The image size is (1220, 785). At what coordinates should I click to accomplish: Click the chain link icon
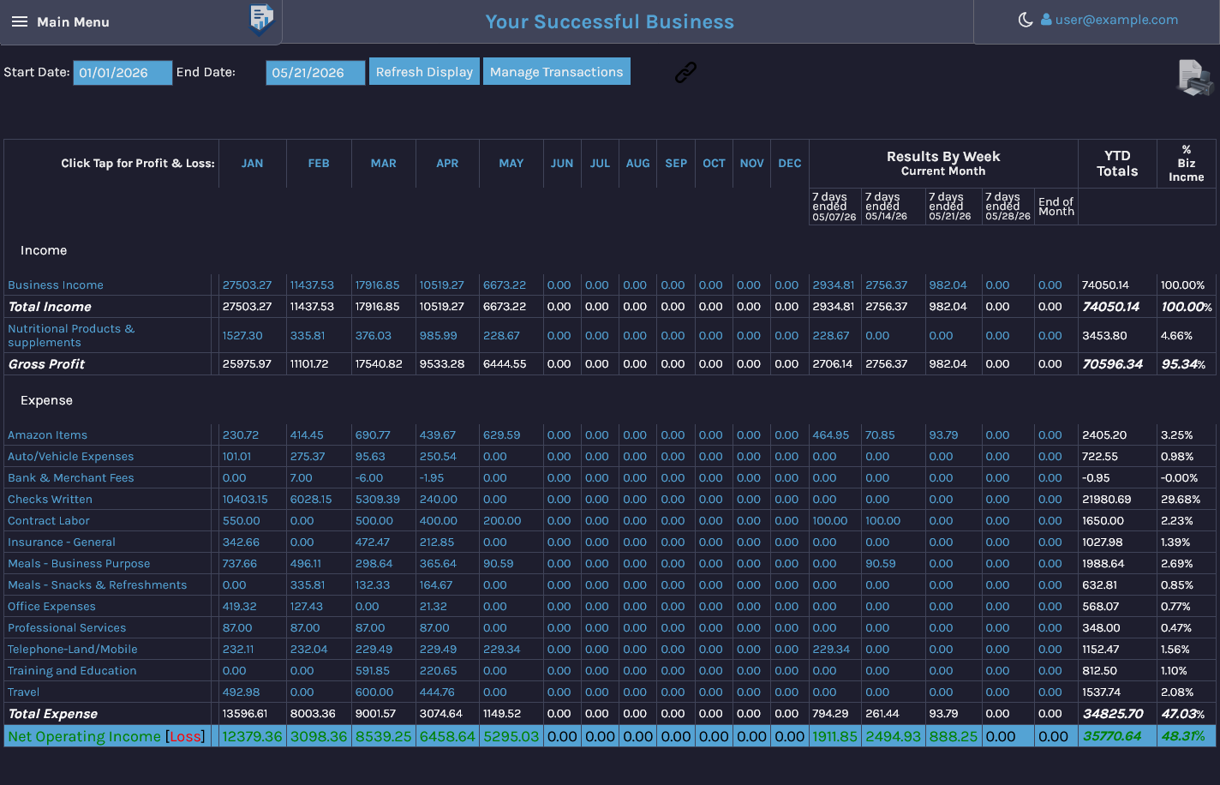pos(685,73)
